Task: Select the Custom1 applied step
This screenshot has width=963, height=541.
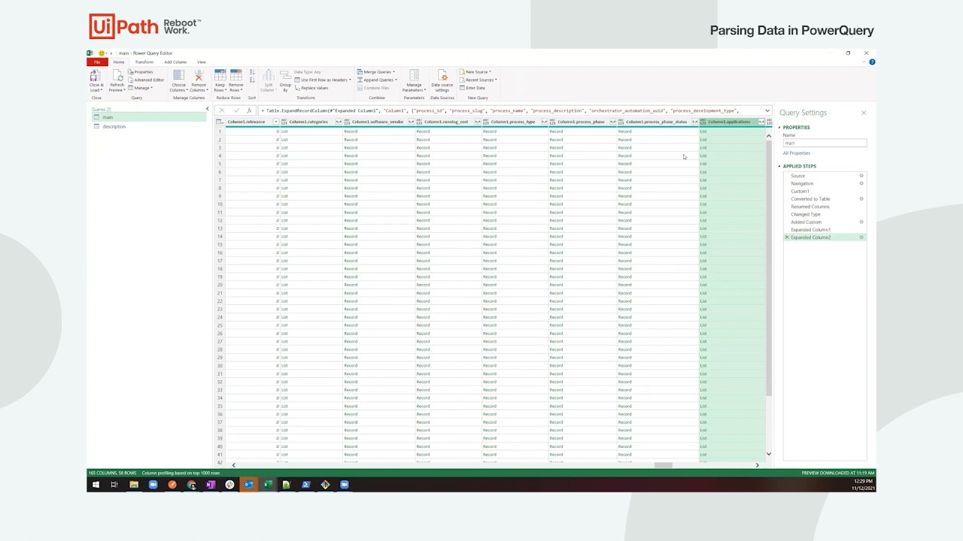Action: point(800,192)
